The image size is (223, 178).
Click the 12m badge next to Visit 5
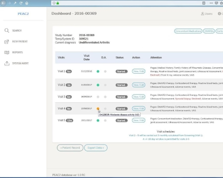pos(69,121)
